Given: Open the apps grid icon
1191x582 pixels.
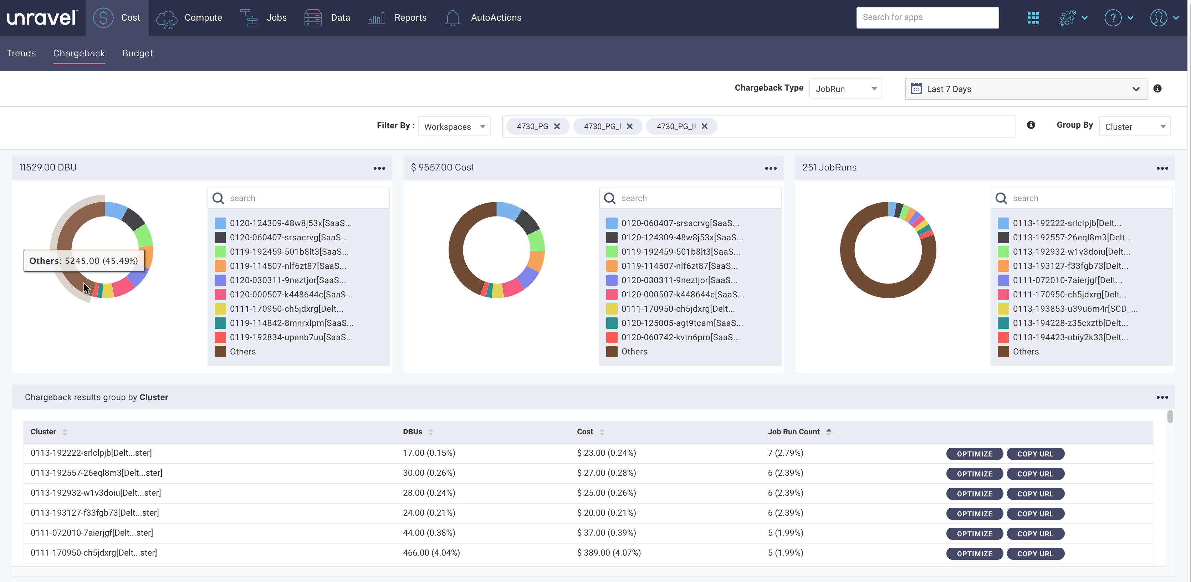Looking at the screenshot, I should pos(1033,18).
